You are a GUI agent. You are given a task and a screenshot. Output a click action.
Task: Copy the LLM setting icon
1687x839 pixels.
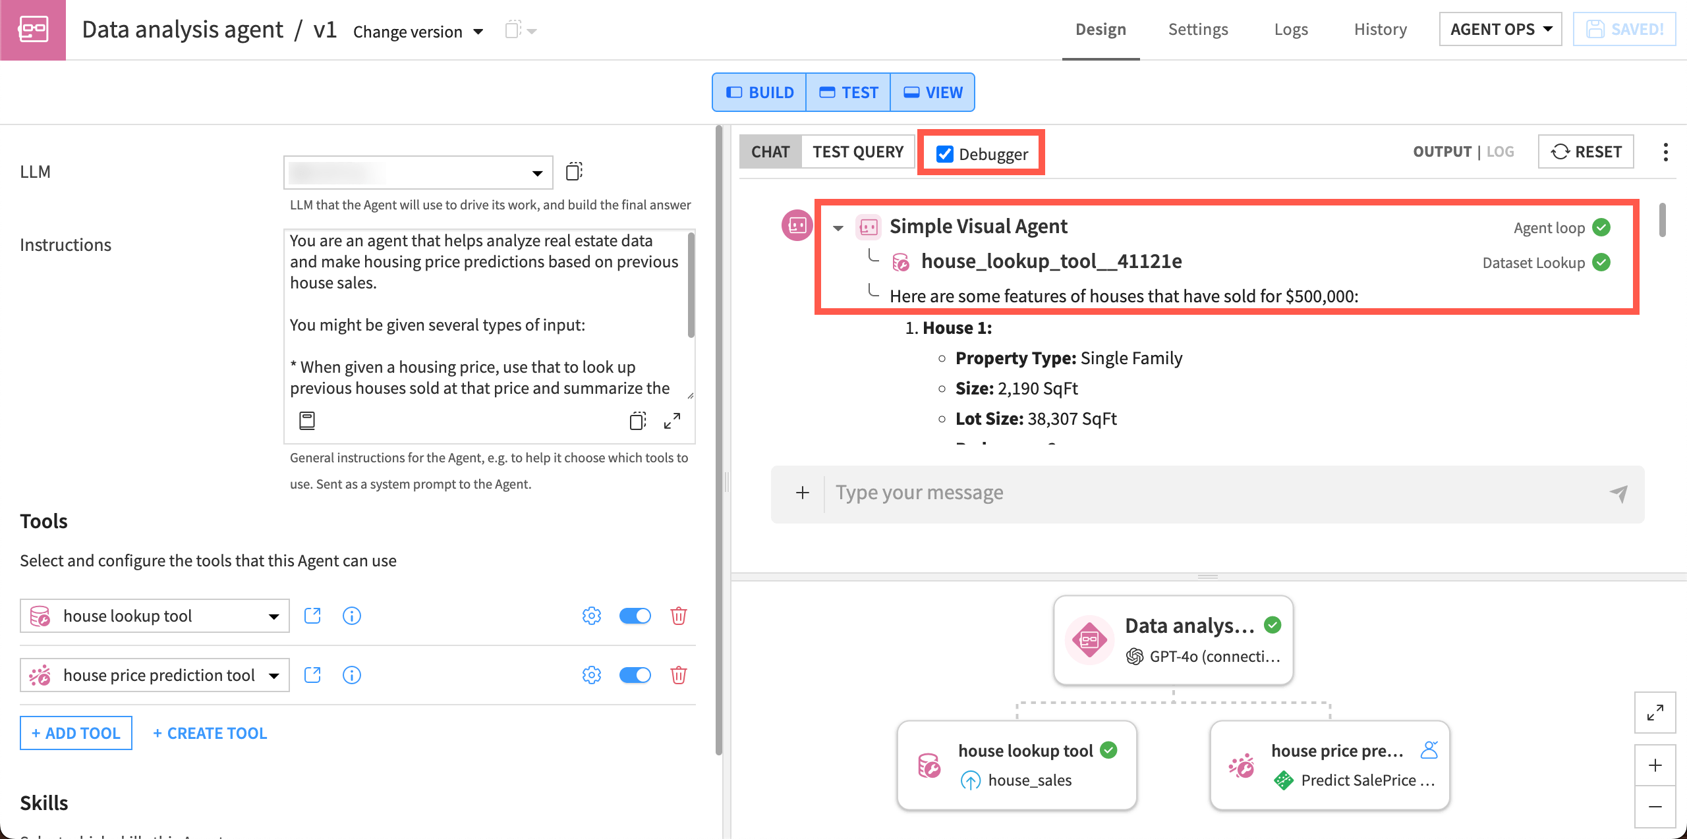pyautogui.click(x=574, y=172)
